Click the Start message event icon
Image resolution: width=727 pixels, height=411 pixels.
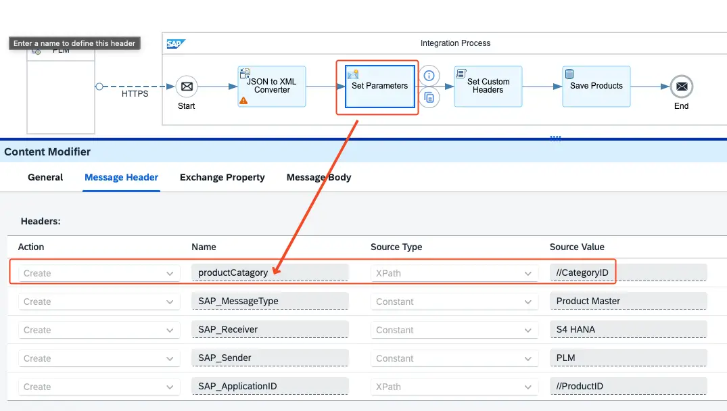coord(187,87)
